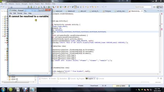Toggle Mark Occurrences highlighted toolbar button
Viewport: 164px width, 92px height.
(75, 7)
